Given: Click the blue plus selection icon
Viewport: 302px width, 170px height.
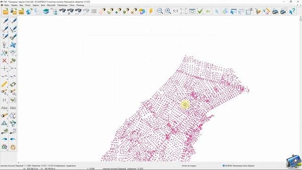Looking at the screenshot, I should click(x=118, y=11).
